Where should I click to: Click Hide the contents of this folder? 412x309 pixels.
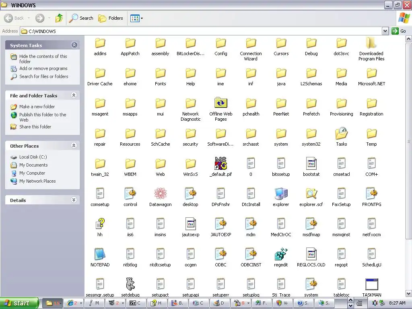pyautogui.click(x=43, y=59)
